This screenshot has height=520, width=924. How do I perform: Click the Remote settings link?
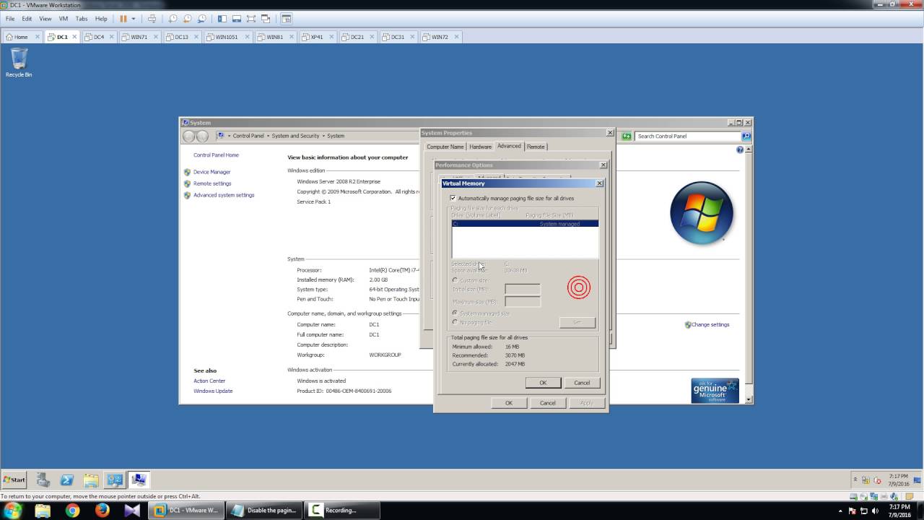(212, 183)
